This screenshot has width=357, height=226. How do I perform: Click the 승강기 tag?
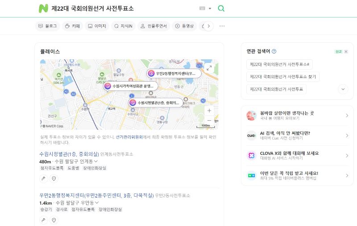pyautogui.click(x=46, y=210)
